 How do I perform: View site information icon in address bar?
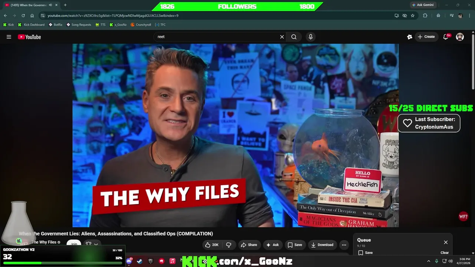pos(43,16)
